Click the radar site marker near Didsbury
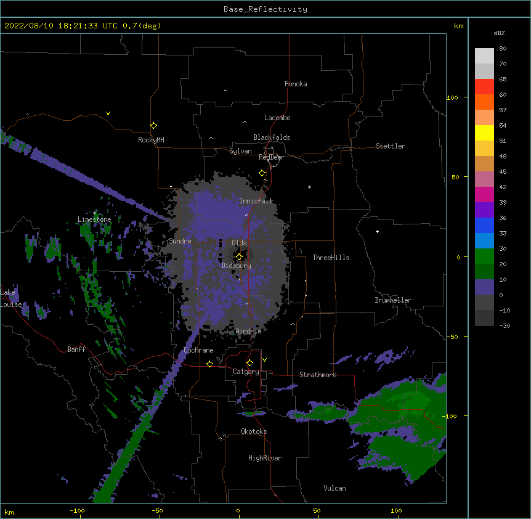 240,257
